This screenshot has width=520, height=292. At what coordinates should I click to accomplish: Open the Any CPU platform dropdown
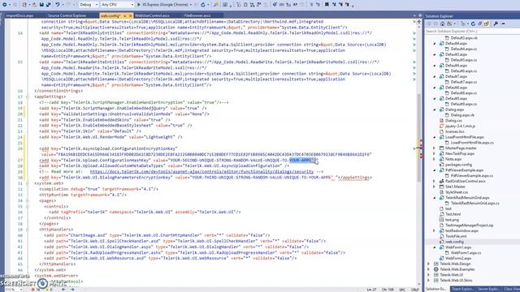pyautogui.click(x=117, y=5)
